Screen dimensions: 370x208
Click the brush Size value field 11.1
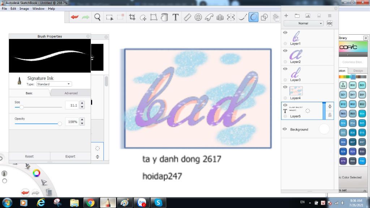pos(72,105)
